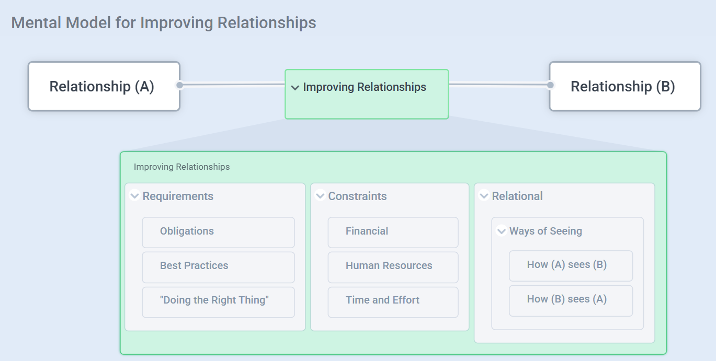Viewport: 716px width, 361px height.
Task: Click the Human Resources item
Action: (393, 266)
